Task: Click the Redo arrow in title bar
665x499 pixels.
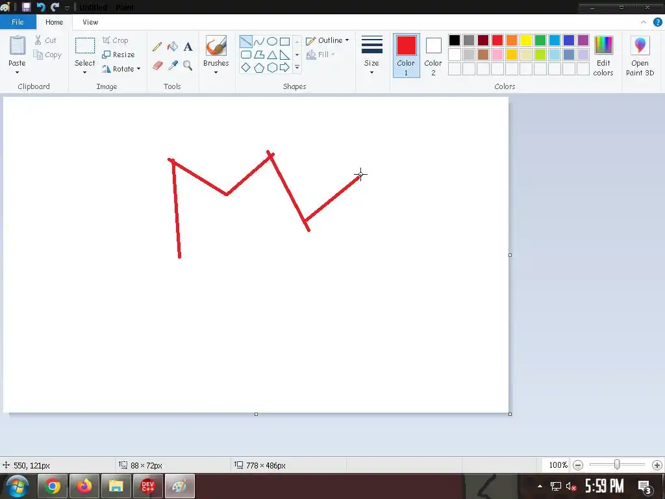Action: pyautogui.click(x=55, y=7)
